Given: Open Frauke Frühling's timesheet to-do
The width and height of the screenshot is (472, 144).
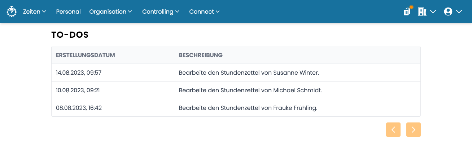Looking at the screenshot, I should pos(236,108).
